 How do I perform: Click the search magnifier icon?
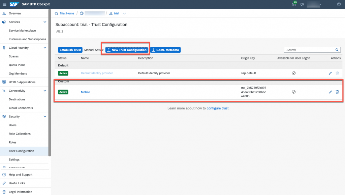click(337, 50)
